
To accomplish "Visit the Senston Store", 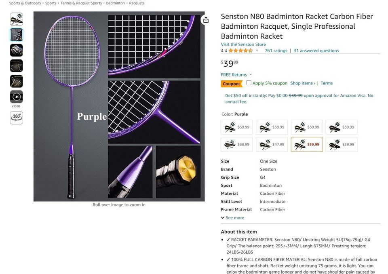I will [243, 44].
